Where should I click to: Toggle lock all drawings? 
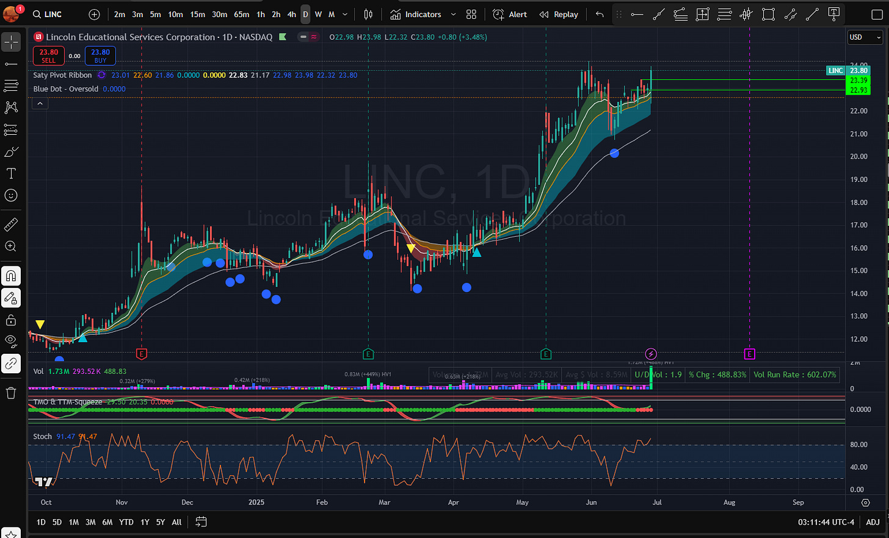[11, 320]
